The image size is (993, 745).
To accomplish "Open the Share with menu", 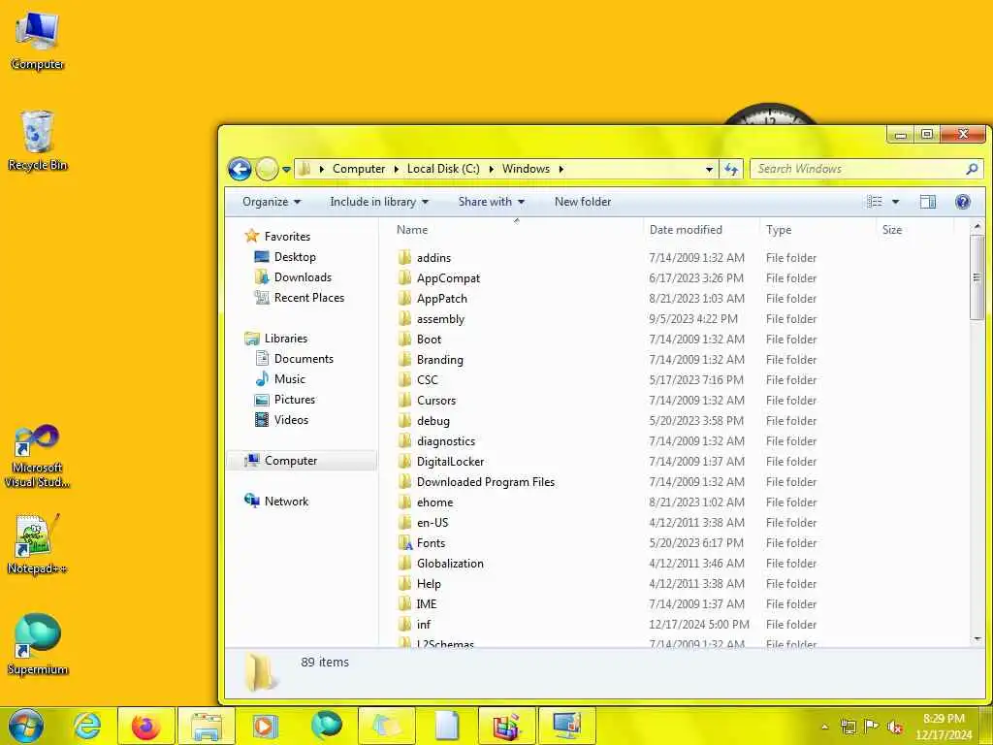I will [x=492, y=202].
